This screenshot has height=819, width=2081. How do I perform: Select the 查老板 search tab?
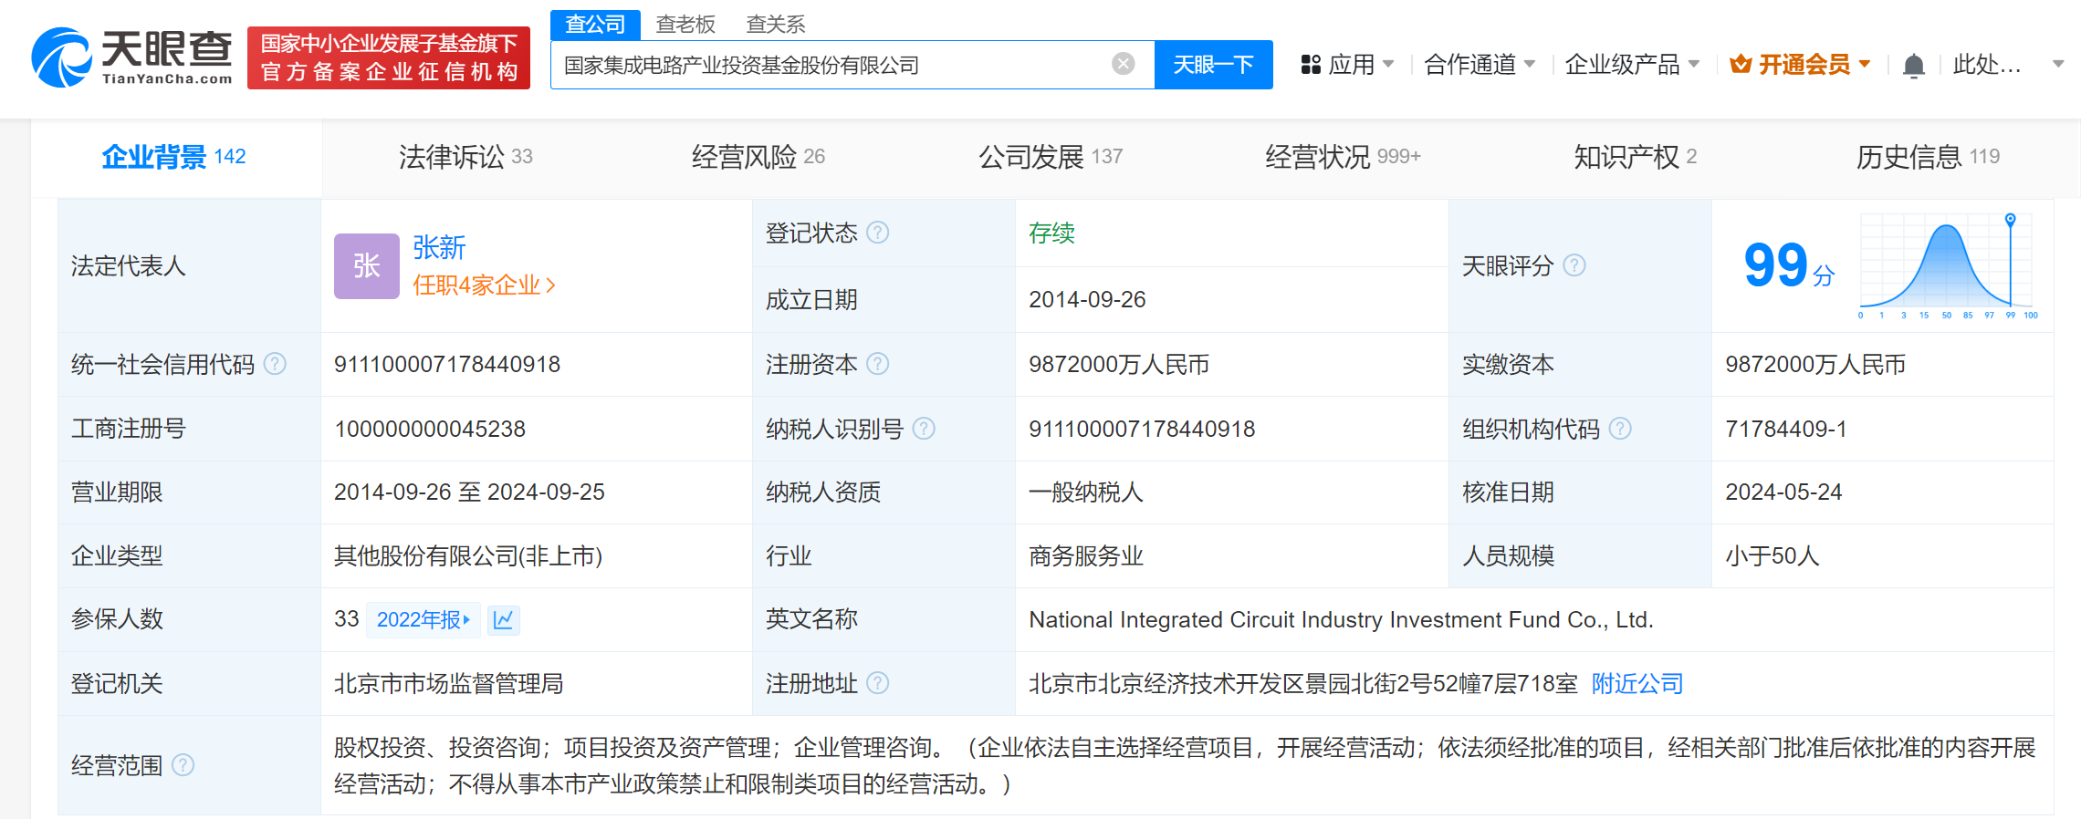[685, 25]
